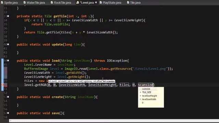This screenshot has width=219, height=123.
Task: Click the Java file icon on RockTile.java tab
Action: click(x=52, y=2)
